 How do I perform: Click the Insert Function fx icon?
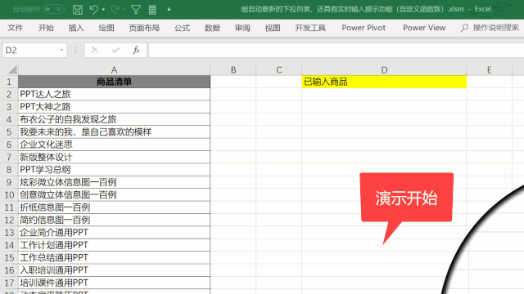coord(136,51)
